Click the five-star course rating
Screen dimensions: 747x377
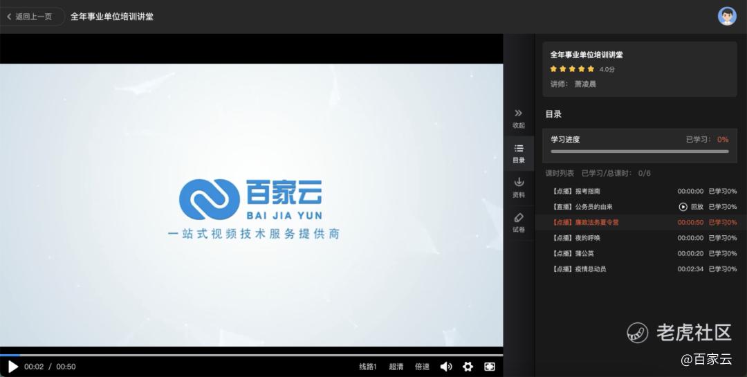pyautogui.click(x=572, y=69)
